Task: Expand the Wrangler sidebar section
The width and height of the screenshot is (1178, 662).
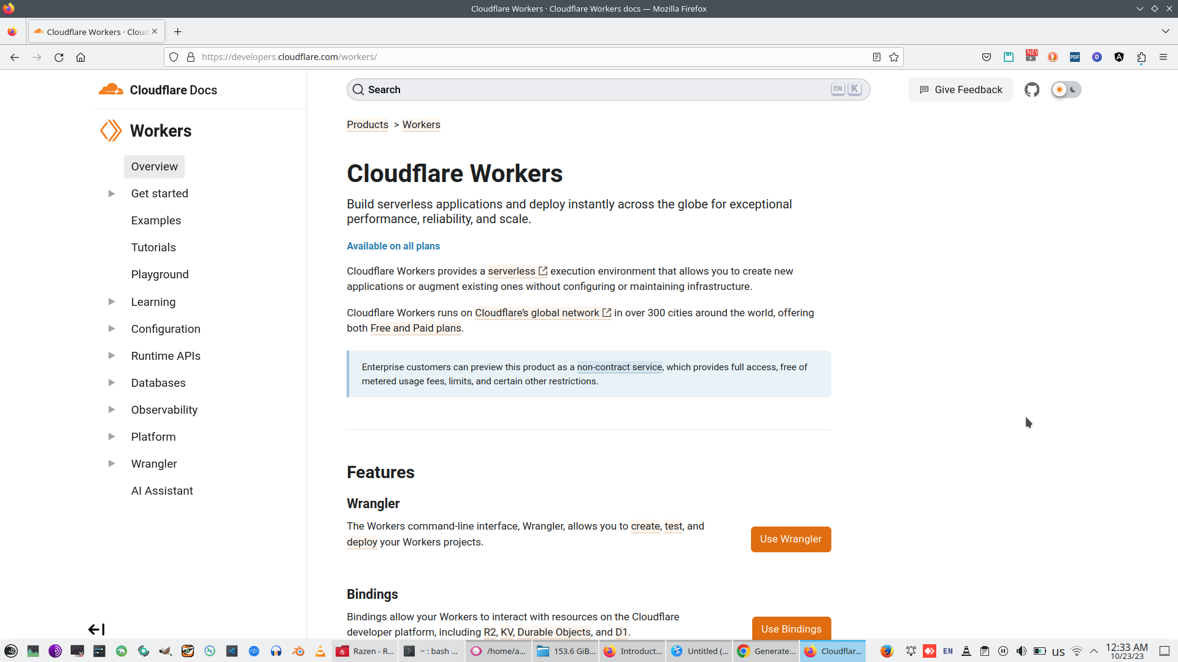Action: [112, 463]
